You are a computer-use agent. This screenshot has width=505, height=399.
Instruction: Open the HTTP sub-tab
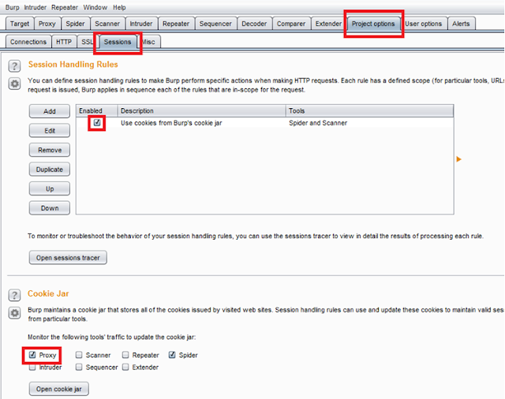click(64, 42)
